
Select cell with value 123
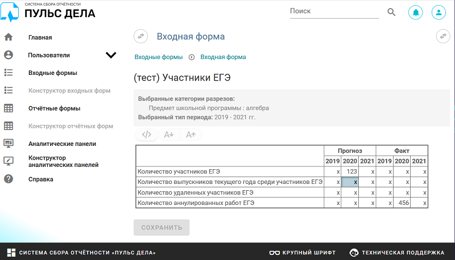tap(350, 171)
